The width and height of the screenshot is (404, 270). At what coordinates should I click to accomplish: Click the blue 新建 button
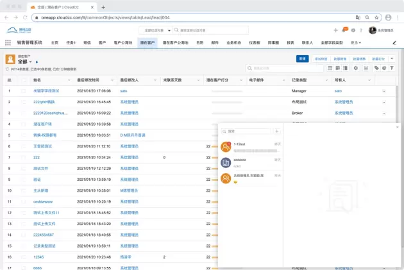pos(302,58)
